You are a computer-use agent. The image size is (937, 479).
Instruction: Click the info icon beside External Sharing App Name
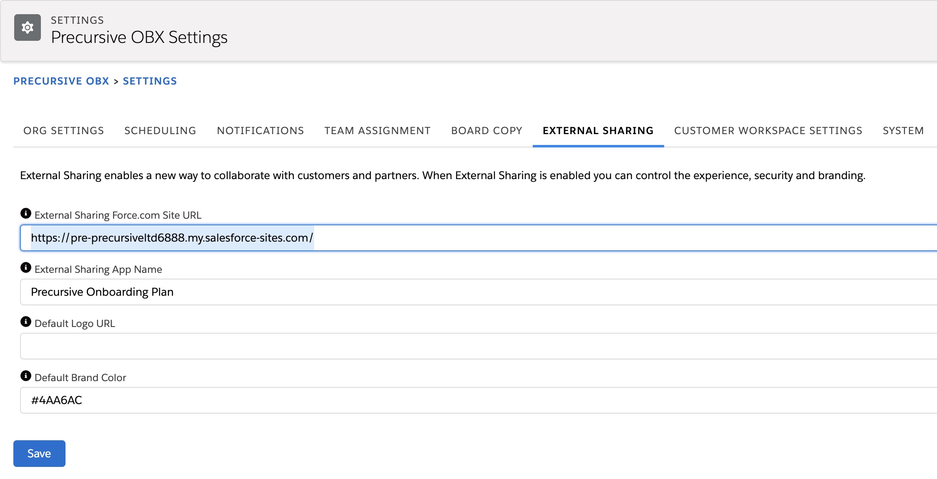[26, 267]
